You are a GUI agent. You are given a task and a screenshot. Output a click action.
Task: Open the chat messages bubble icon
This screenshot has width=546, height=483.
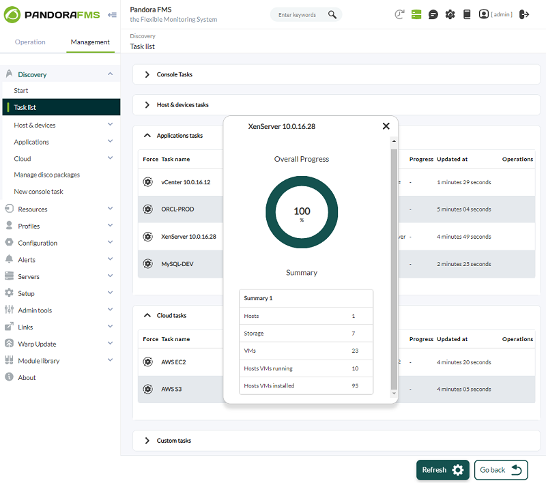pyautogui.click(x=433, y=14)
